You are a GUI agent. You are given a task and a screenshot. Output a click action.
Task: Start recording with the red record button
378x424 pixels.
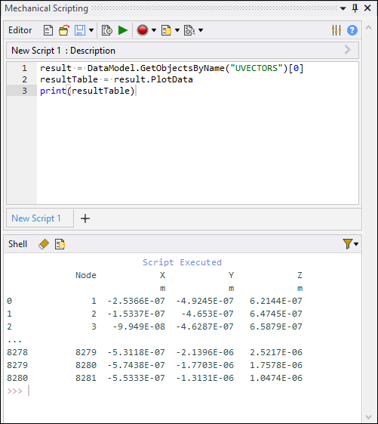click(x=143, y=30)
